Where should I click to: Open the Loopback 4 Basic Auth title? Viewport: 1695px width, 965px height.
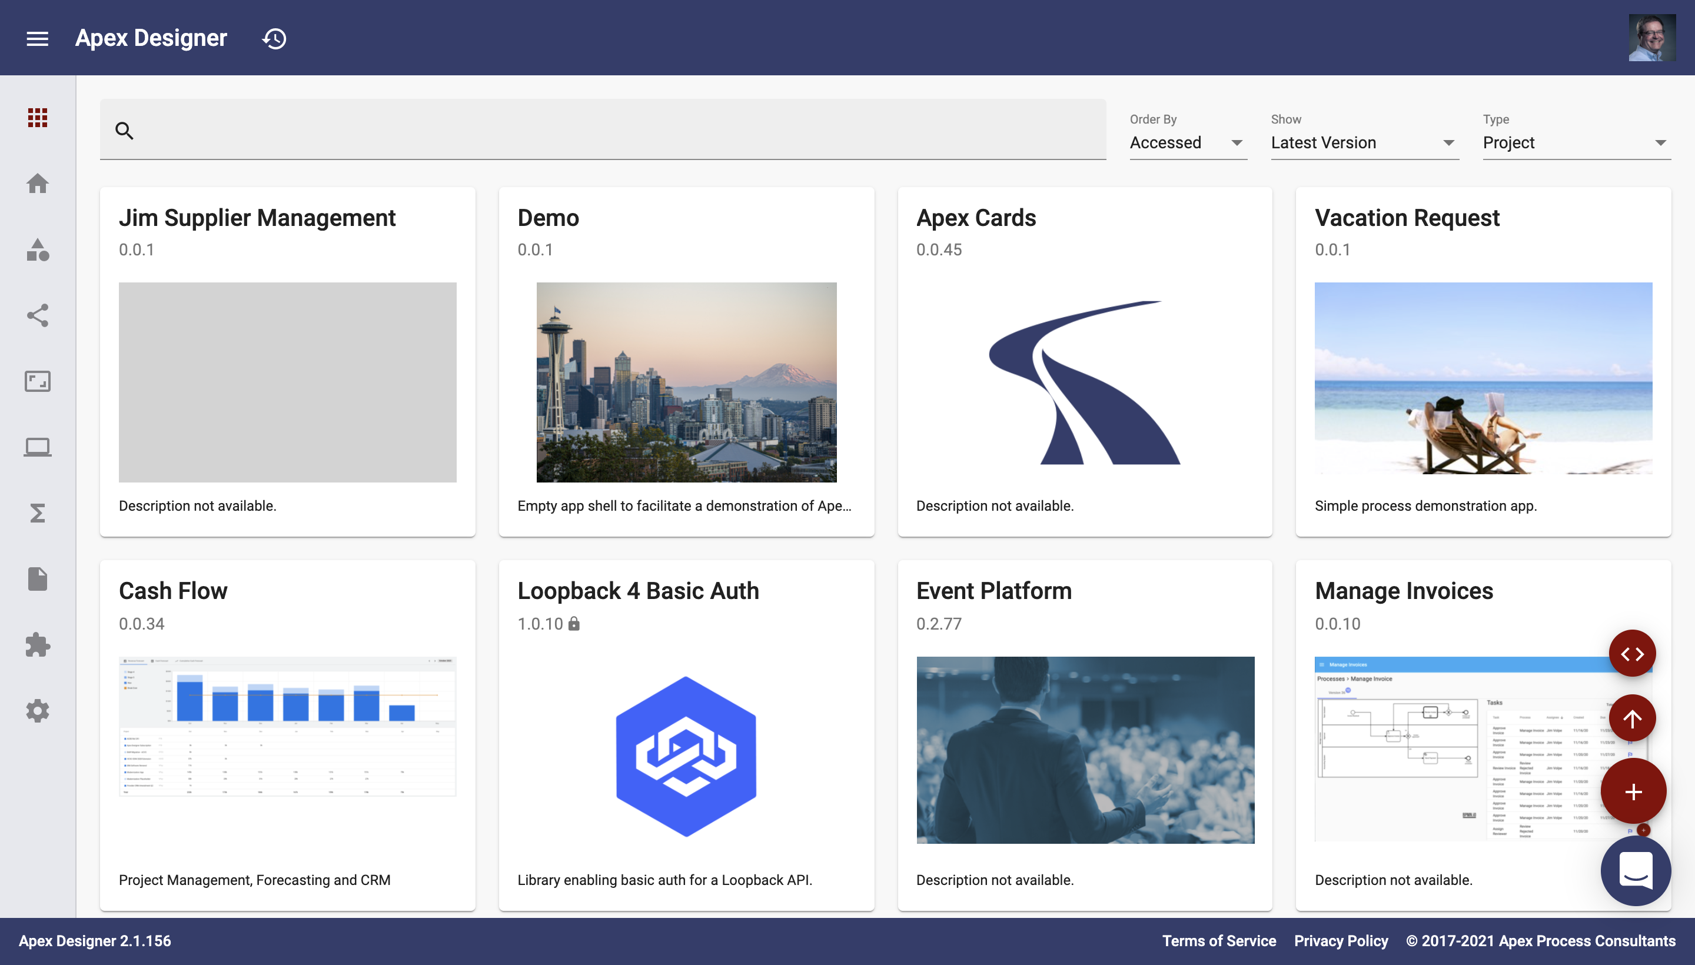coord(638,591)
